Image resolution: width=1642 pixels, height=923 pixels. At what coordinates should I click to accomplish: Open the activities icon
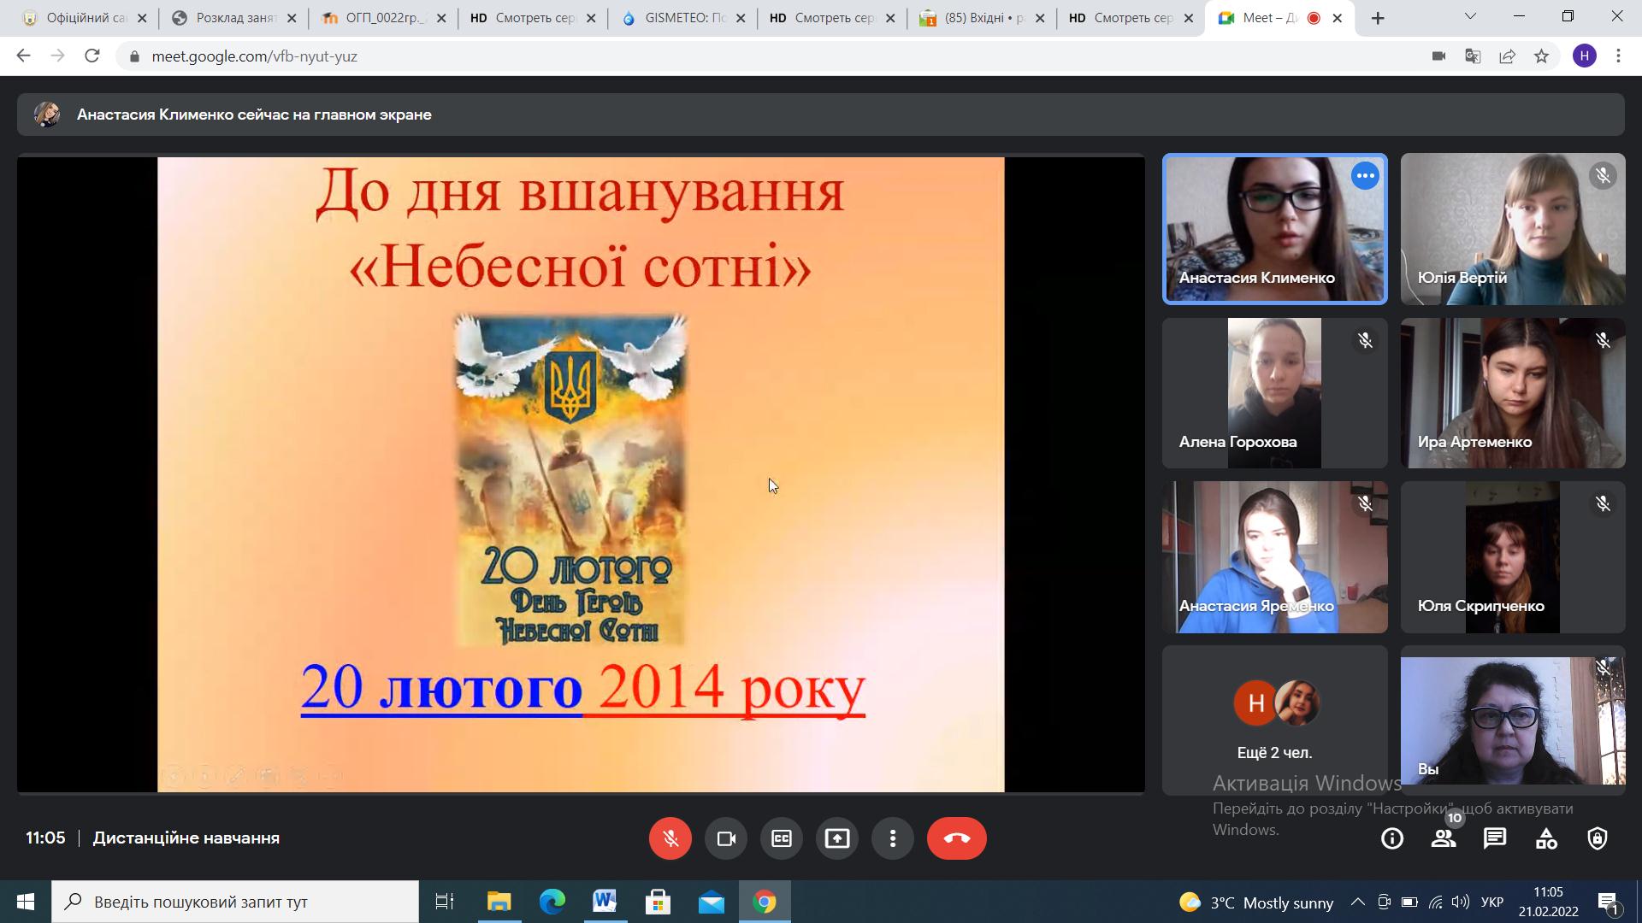coord(1546,838)
